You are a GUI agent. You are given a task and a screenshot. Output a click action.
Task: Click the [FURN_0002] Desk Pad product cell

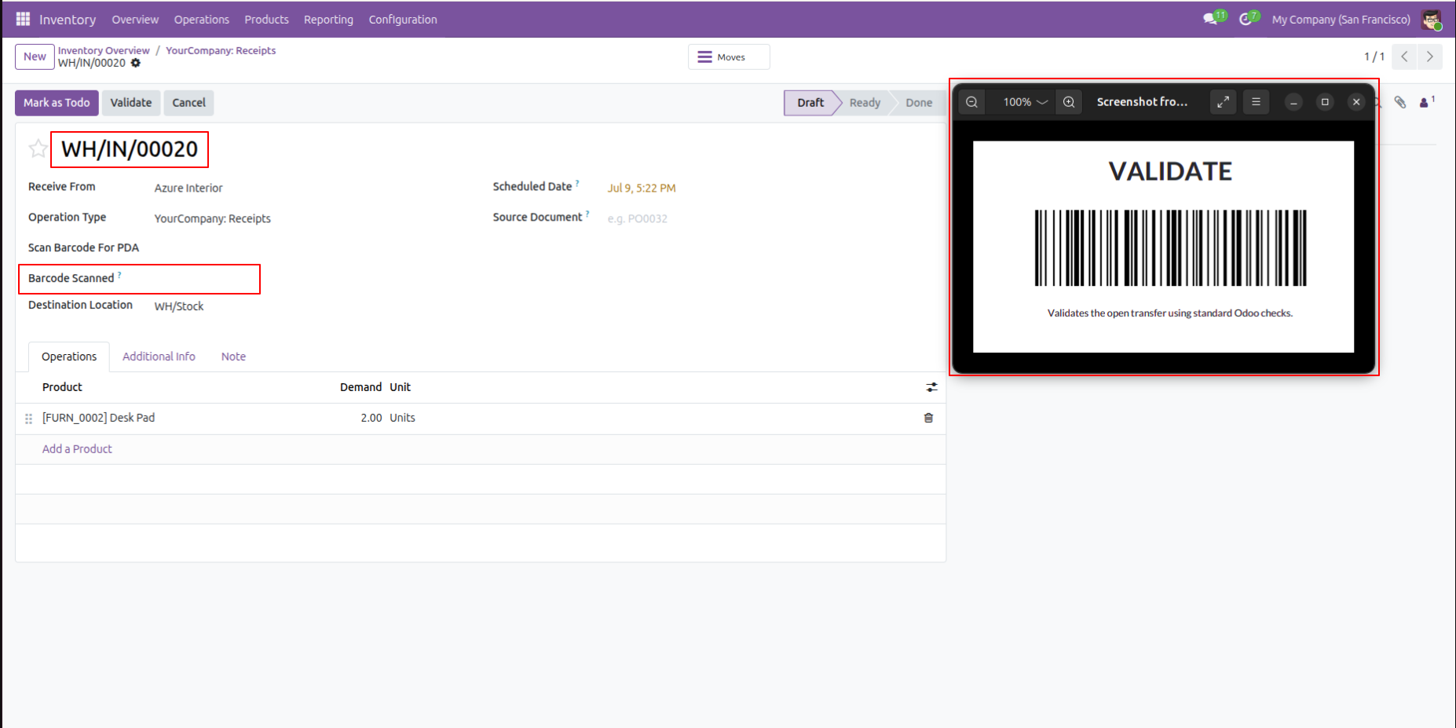pos(99,418)
